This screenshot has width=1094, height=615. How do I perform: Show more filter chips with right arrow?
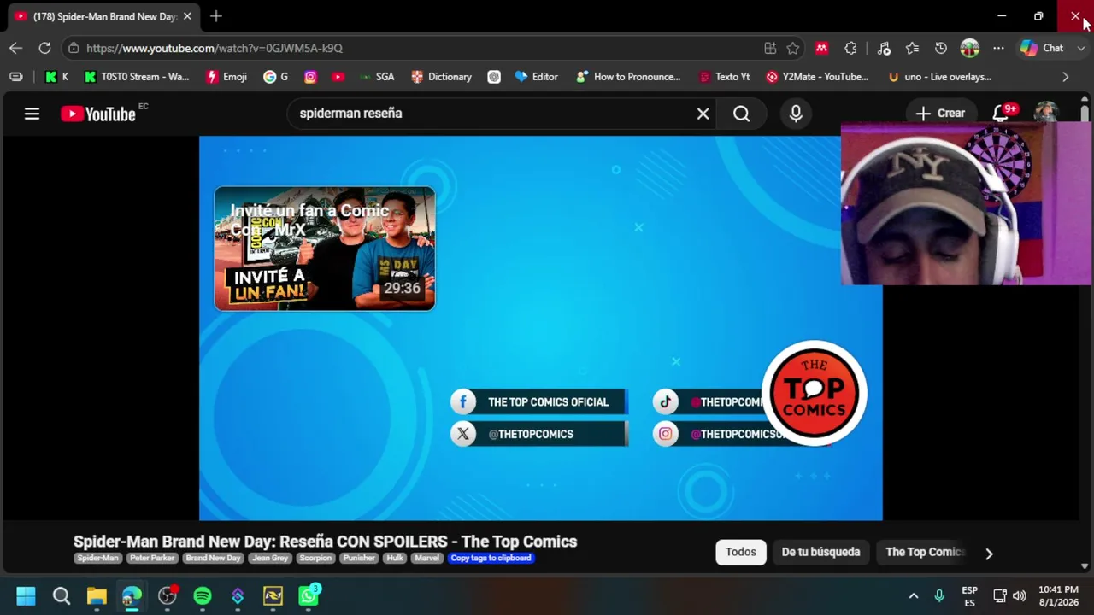989,553
